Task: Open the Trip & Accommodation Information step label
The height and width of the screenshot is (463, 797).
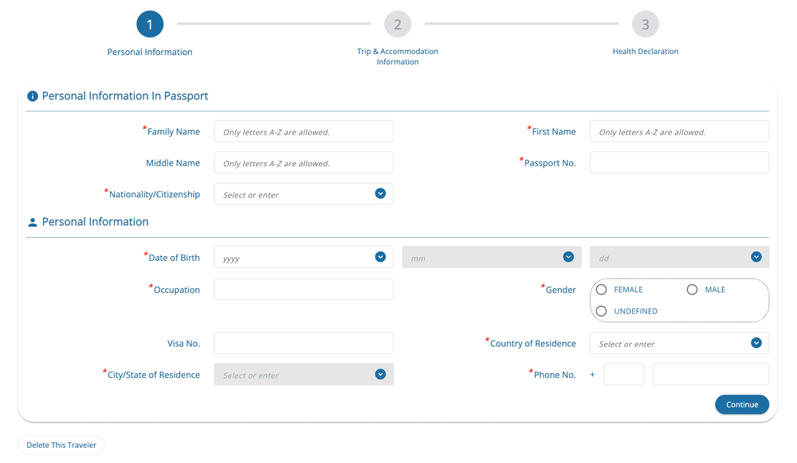Action: 398,56
